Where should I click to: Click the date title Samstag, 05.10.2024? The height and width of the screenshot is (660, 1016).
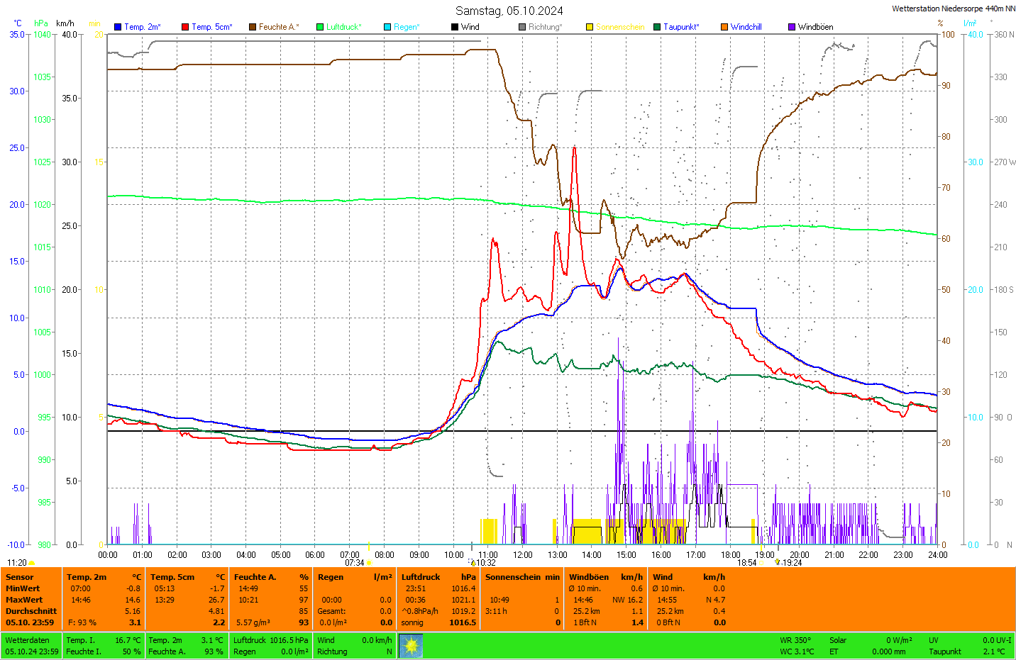(x=509, y=11)
